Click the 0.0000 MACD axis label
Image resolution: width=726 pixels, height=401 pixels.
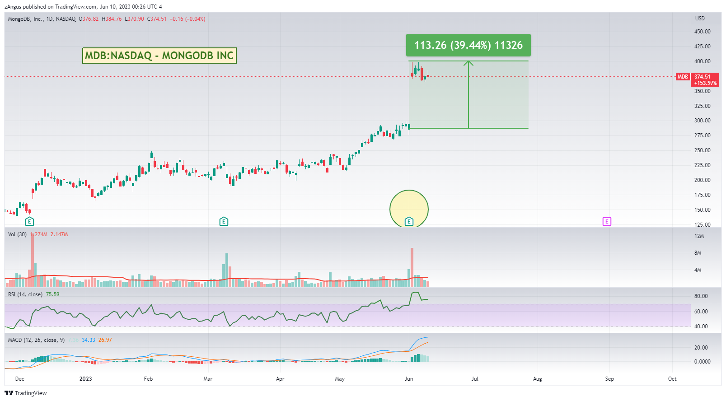pyautogui.click(x=703, y=362)
